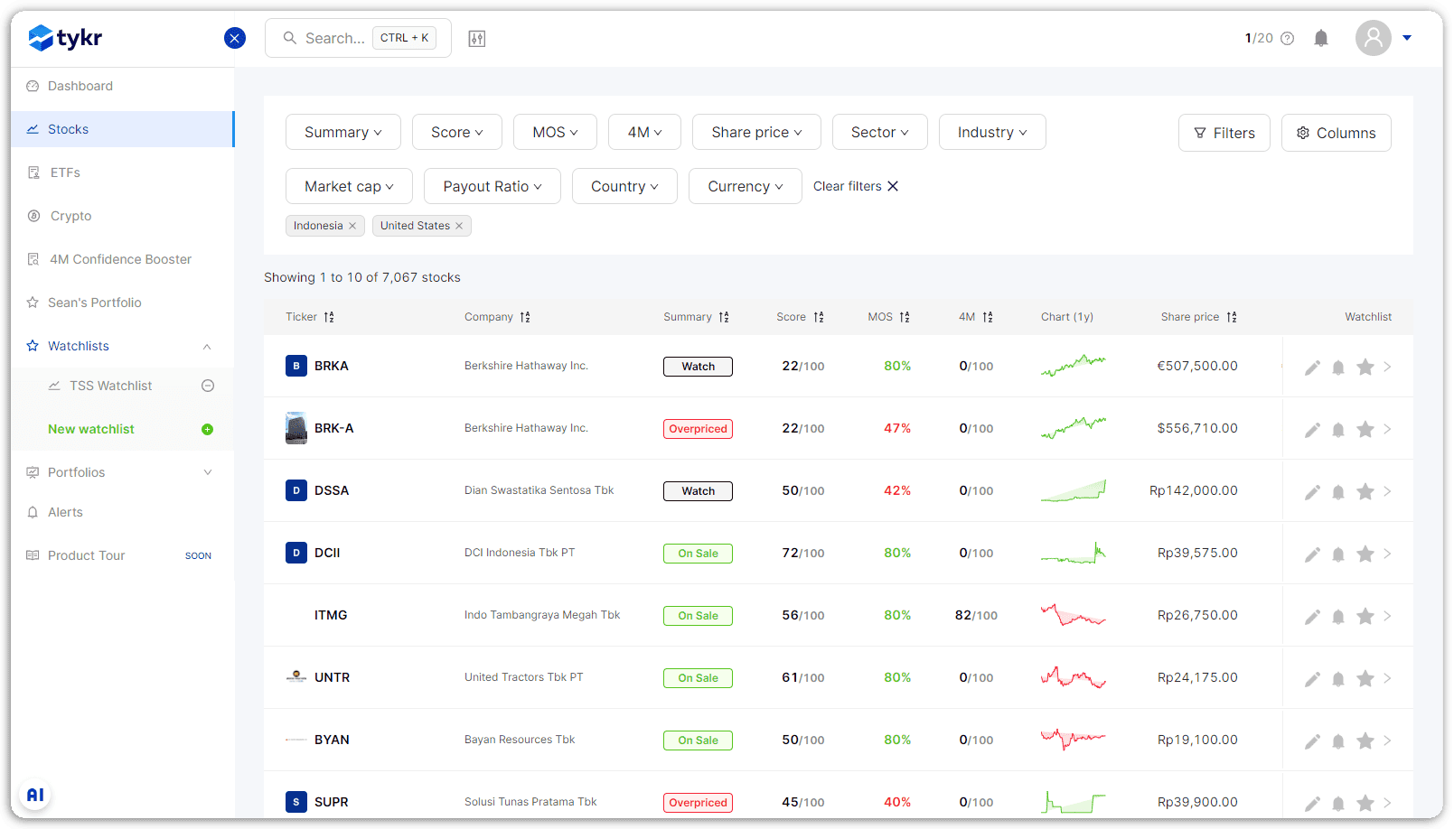Focus the Search input field
The height and width of the screenshot is (829, 1454).
(358, 38)
